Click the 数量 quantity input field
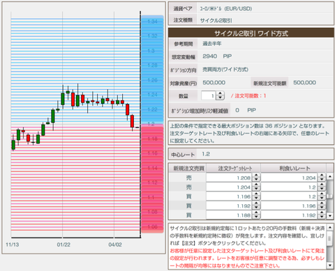This screenshot has height=271, width=335. click(209, 95)
